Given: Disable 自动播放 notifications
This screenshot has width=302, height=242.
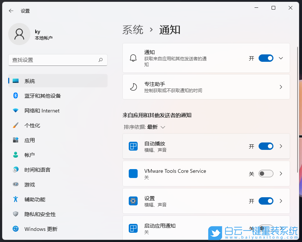Looking at the screenshot, I should coord(266,146).
